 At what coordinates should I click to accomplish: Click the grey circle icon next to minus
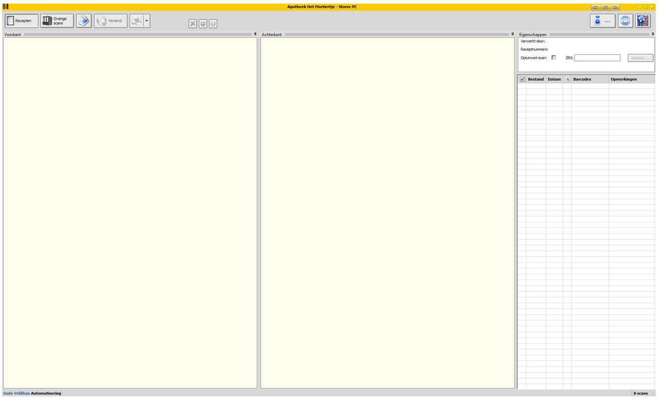tap(213, 24)
